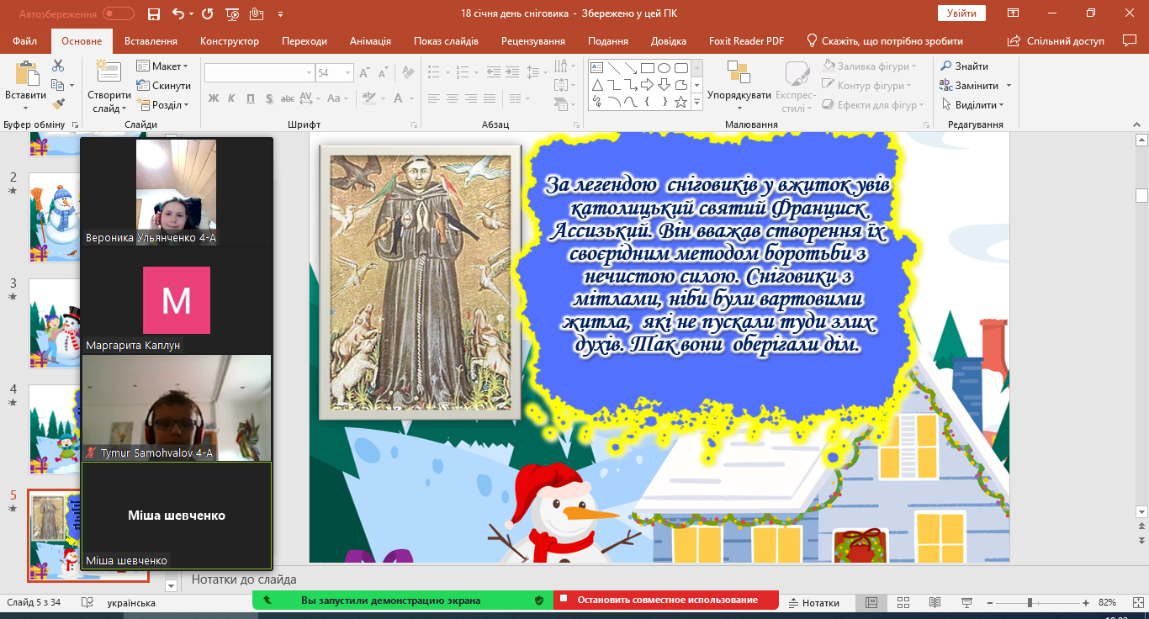Click the Скинути reset slide button

pos(163,86)
